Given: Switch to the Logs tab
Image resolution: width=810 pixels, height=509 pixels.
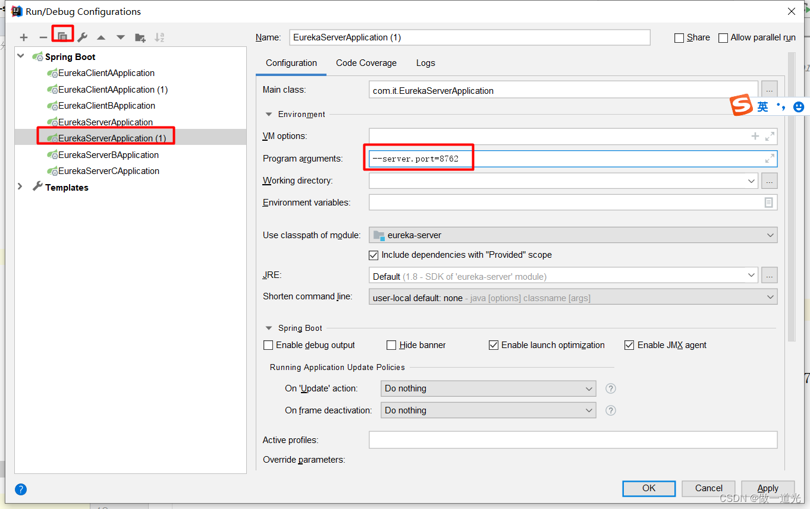Looking at the screenshot, I should [425, 63].
